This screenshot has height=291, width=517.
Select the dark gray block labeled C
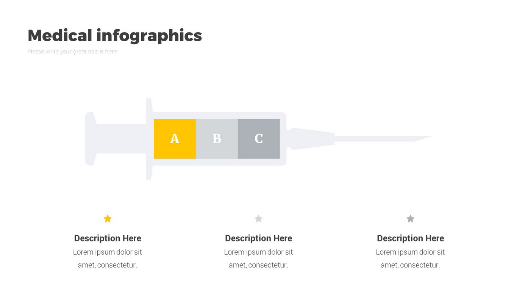click(259, 139)
